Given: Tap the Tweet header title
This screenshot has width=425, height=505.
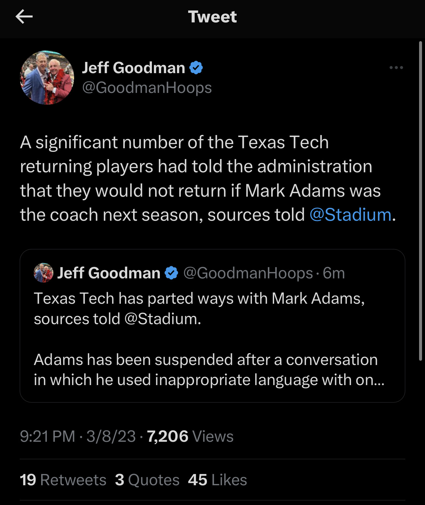Looking at the screenshot, I should [x=212, y=17].
